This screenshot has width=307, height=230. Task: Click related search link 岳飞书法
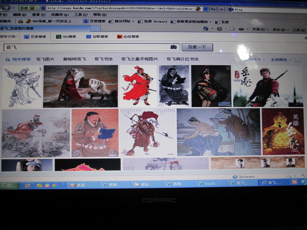click(104, 59)
